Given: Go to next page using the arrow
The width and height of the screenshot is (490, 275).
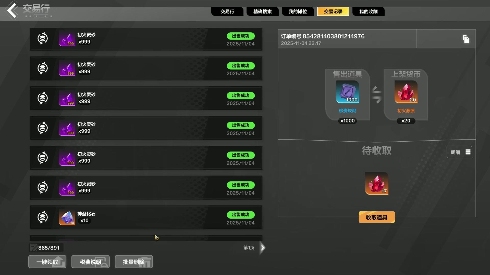Looking at the screenshot, I should click(263, 248).
